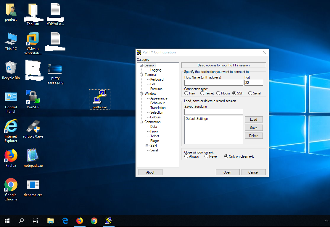Open the Keyboard category
The height and width of the screenshot is (227, 330).
[x=157, y=79]
